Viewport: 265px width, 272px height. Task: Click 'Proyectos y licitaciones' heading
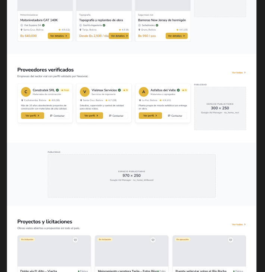[45, 222]
